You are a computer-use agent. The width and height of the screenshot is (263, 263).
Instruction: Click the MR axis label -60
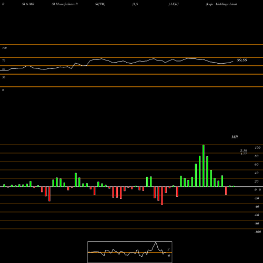pos(257,215)
